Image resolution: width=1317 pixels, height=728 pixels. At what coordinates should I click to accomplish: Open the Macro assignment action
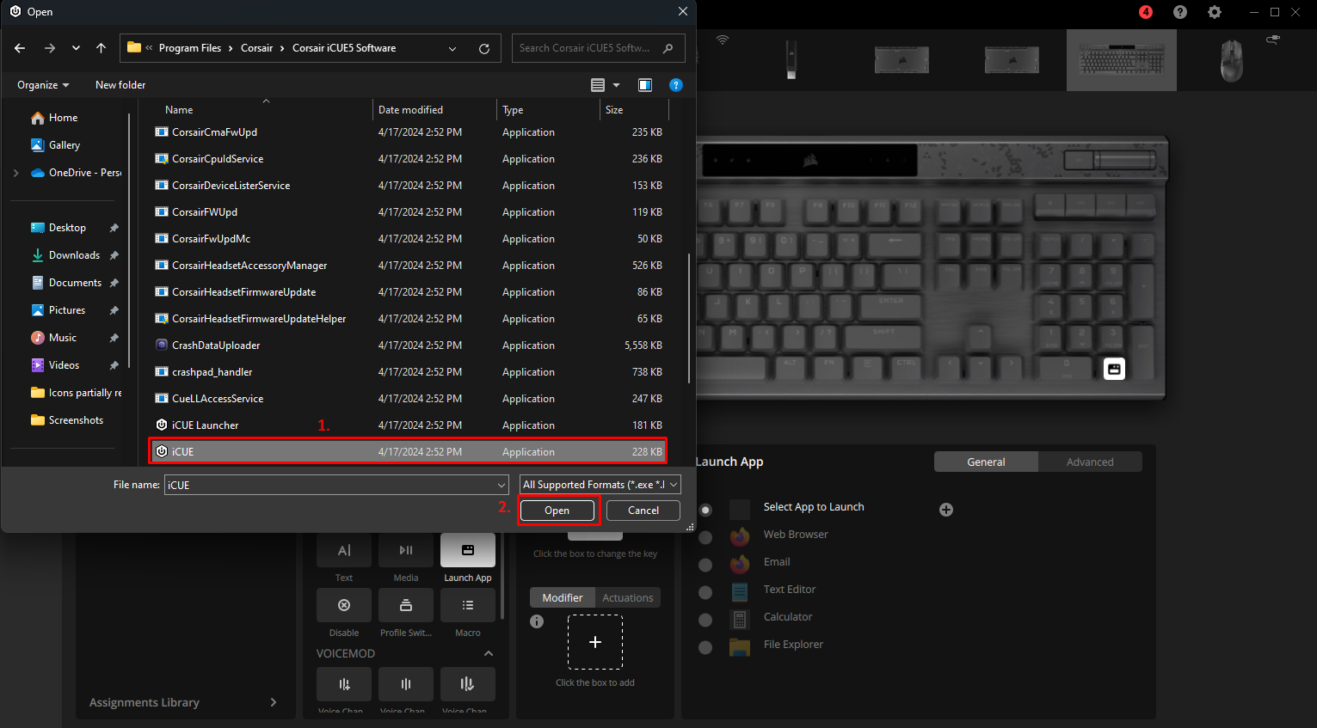[x=467, y=605]
